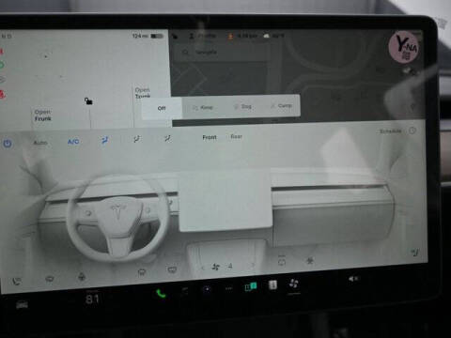Open the white app icon left of fan
This screenshot has height=338, width=451.
272,284
